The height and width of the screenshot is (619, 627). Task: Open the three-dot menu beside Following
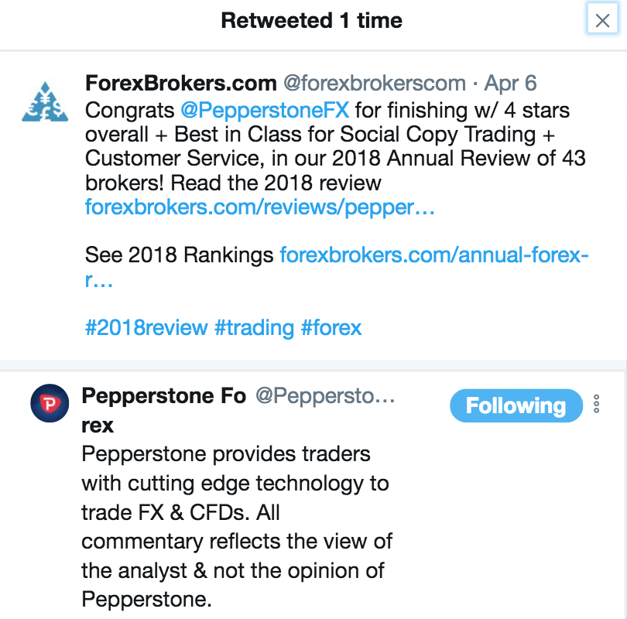click(596, 404)
